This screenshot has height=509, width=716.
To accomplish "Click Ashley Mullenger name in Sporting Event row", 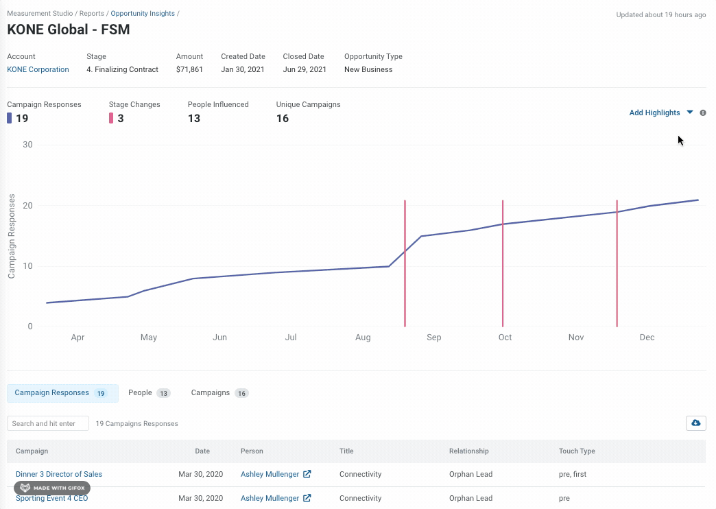I will [x=270, y=498].
